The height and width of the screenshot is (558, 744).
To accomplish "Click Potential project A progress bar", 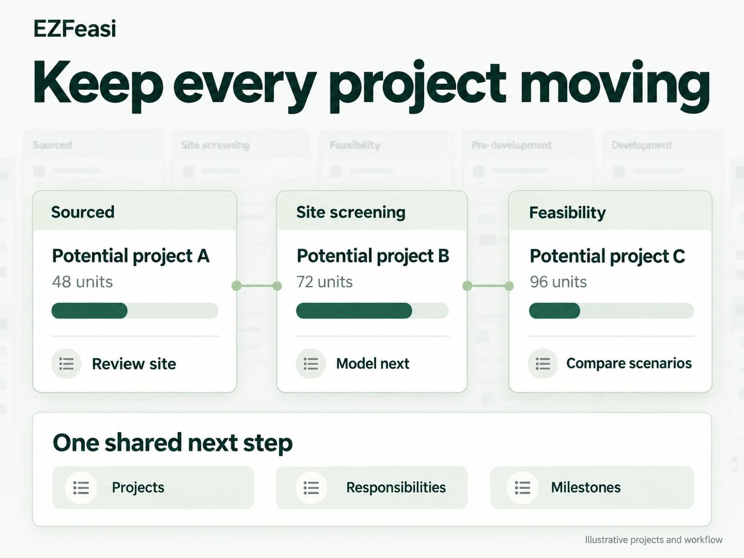I will point(135,311).
